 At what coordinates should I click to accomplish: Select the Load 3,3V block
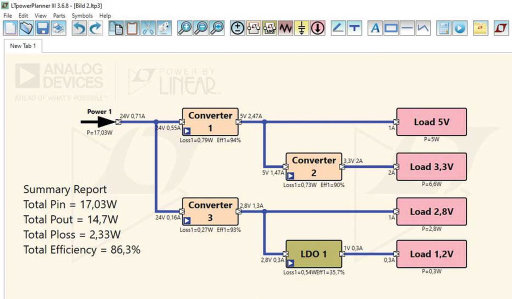pos(431,167)
